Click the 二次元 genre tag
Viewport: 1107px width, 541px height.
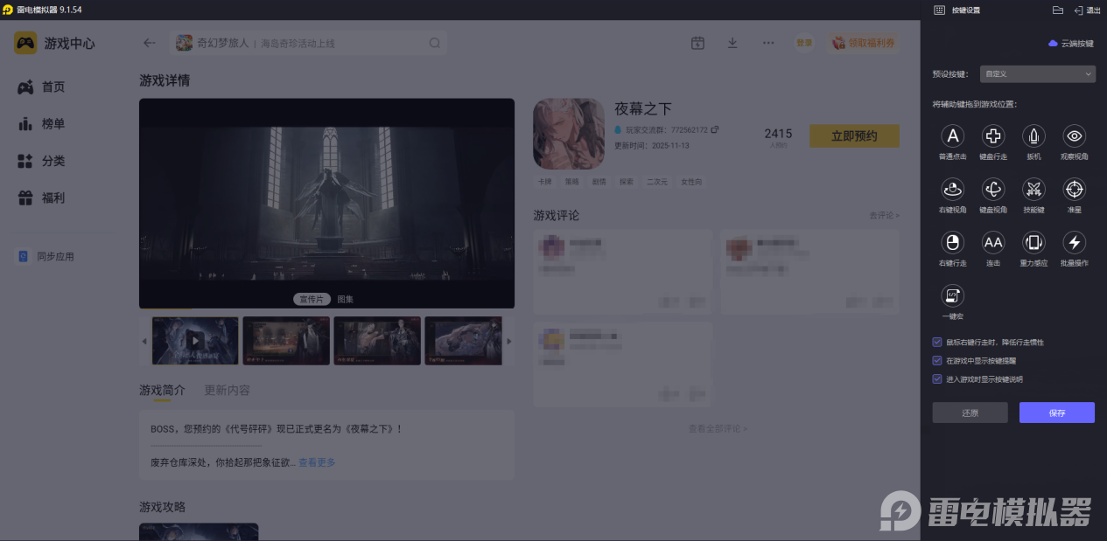(x=656, y=182)
